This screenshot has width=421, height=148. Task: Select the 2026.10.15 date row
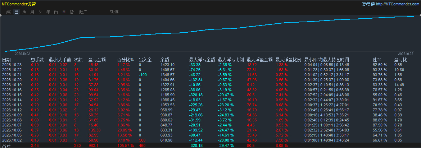(210, 94)
